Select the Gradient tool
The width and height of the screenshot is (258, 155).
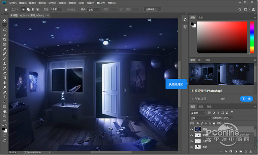4,78
